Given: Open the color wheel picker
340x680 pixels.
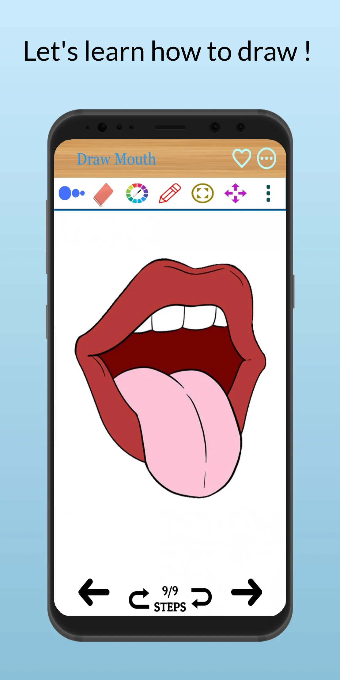Looking at the screenshot, I should click(x=137, y=193).
